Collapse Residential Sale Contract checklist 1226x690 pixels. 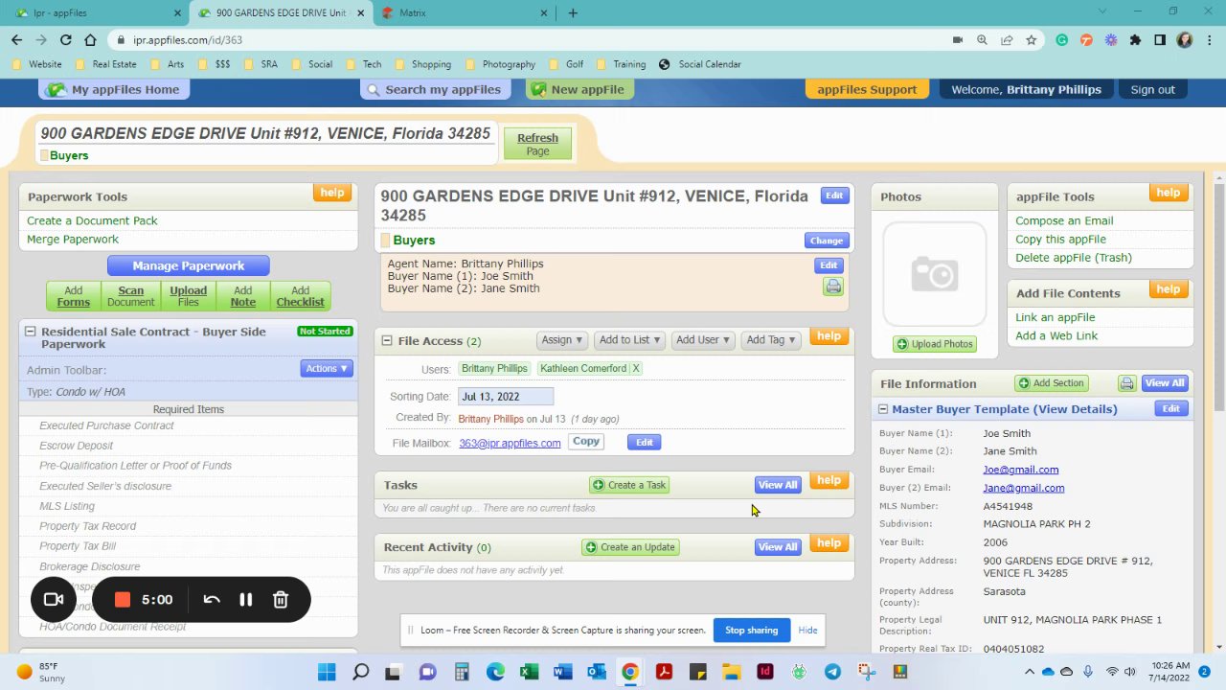click(30, 332)
